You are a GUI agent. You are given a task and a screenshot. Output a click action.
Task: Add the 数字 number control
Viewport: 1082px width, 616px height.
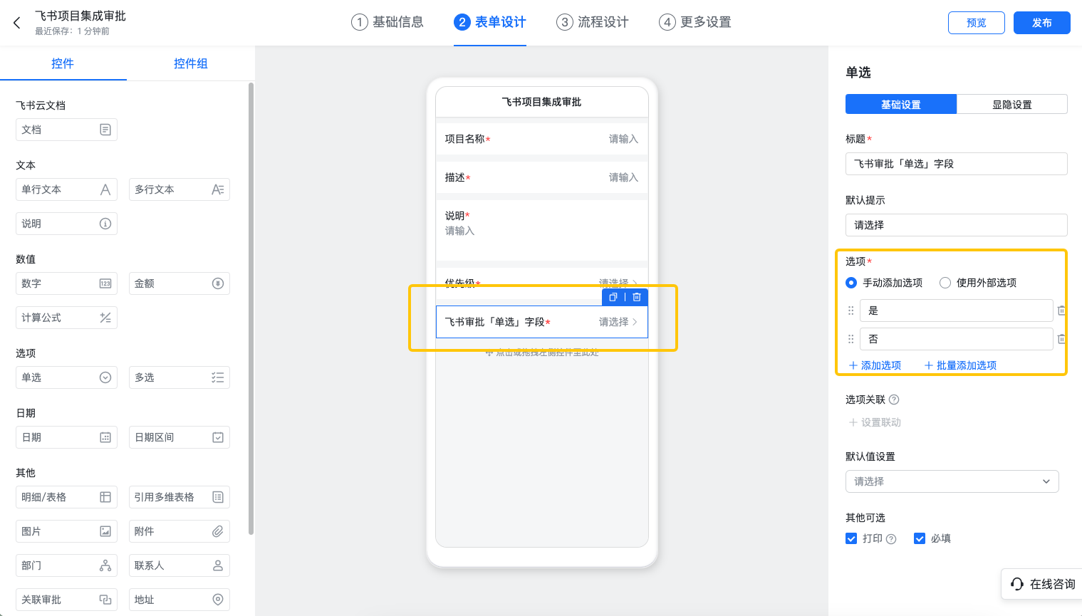pyautogui.click(x=66, y=283)
